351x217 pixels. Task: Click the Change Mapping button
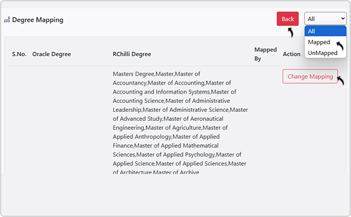tap(310, 77)
